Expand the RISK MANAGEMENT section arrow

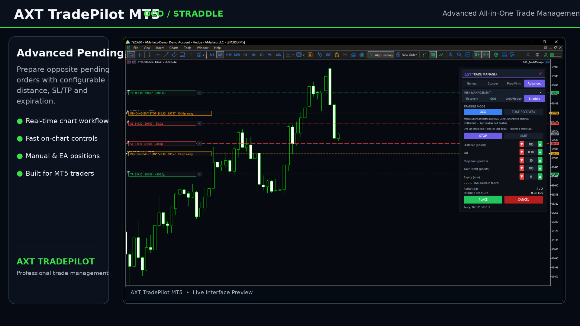click(x=540, y=93)
